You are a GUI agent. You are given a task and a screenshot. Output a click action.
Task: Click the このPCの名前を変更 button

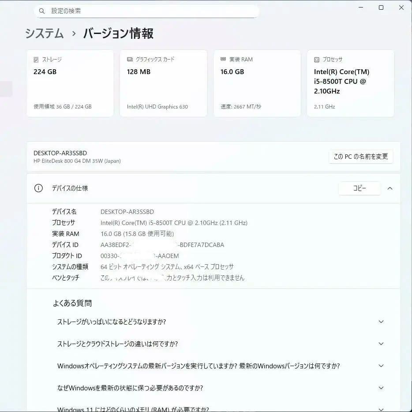[x=361, y=157]
